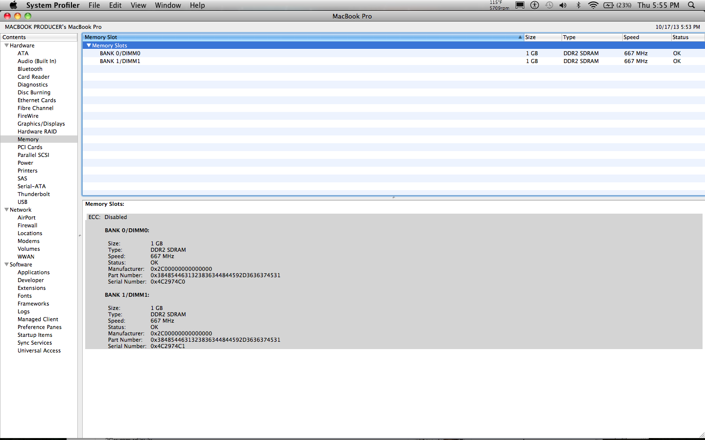Select Volumes under Network
This screenshot has width=705, height=440.
coord(29,249)
